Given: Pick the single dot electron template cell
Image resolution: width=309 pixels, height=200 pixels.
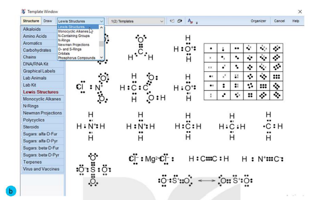Looking at the screenshot, I should pos(211,48).
